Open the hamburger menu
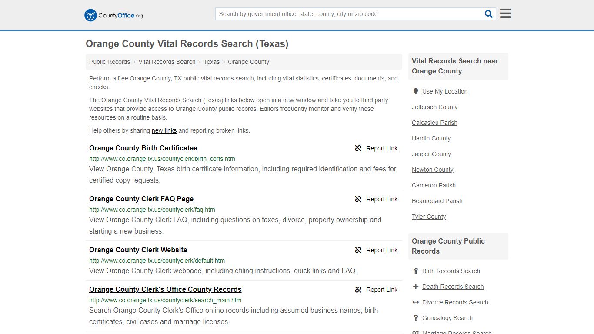The image size is (594, 334). tap(505, 13)
